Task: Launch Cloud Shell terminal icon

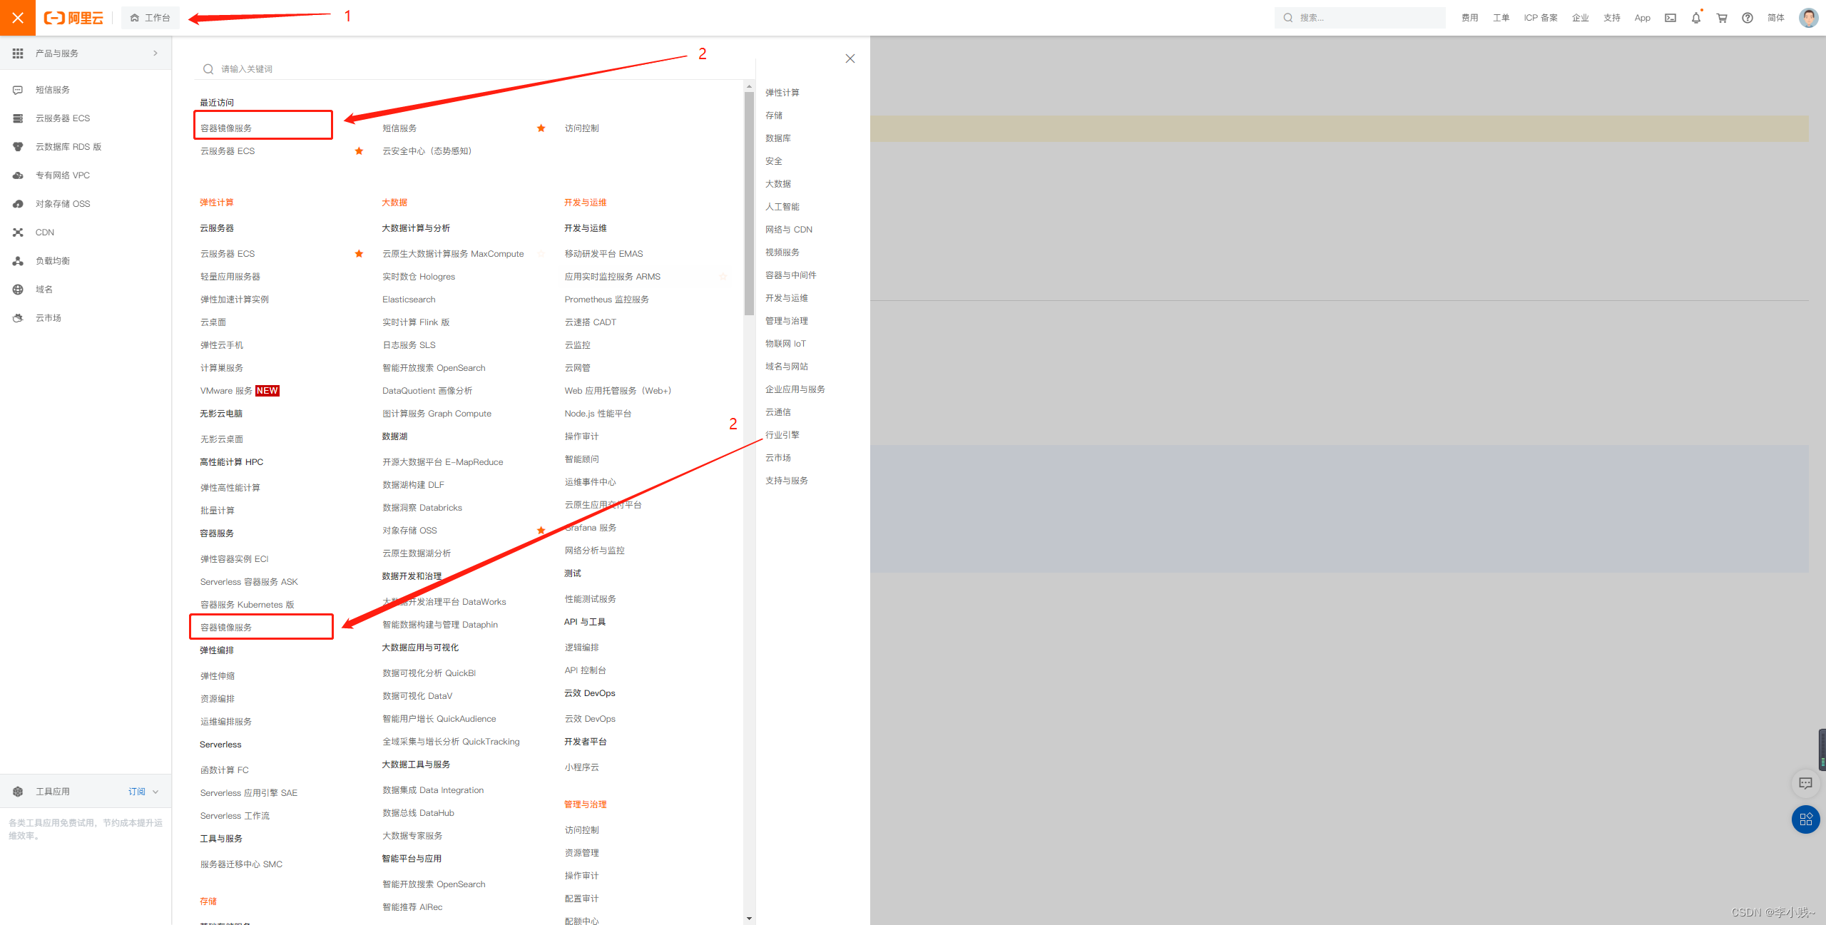Action: click(1671, 18)
